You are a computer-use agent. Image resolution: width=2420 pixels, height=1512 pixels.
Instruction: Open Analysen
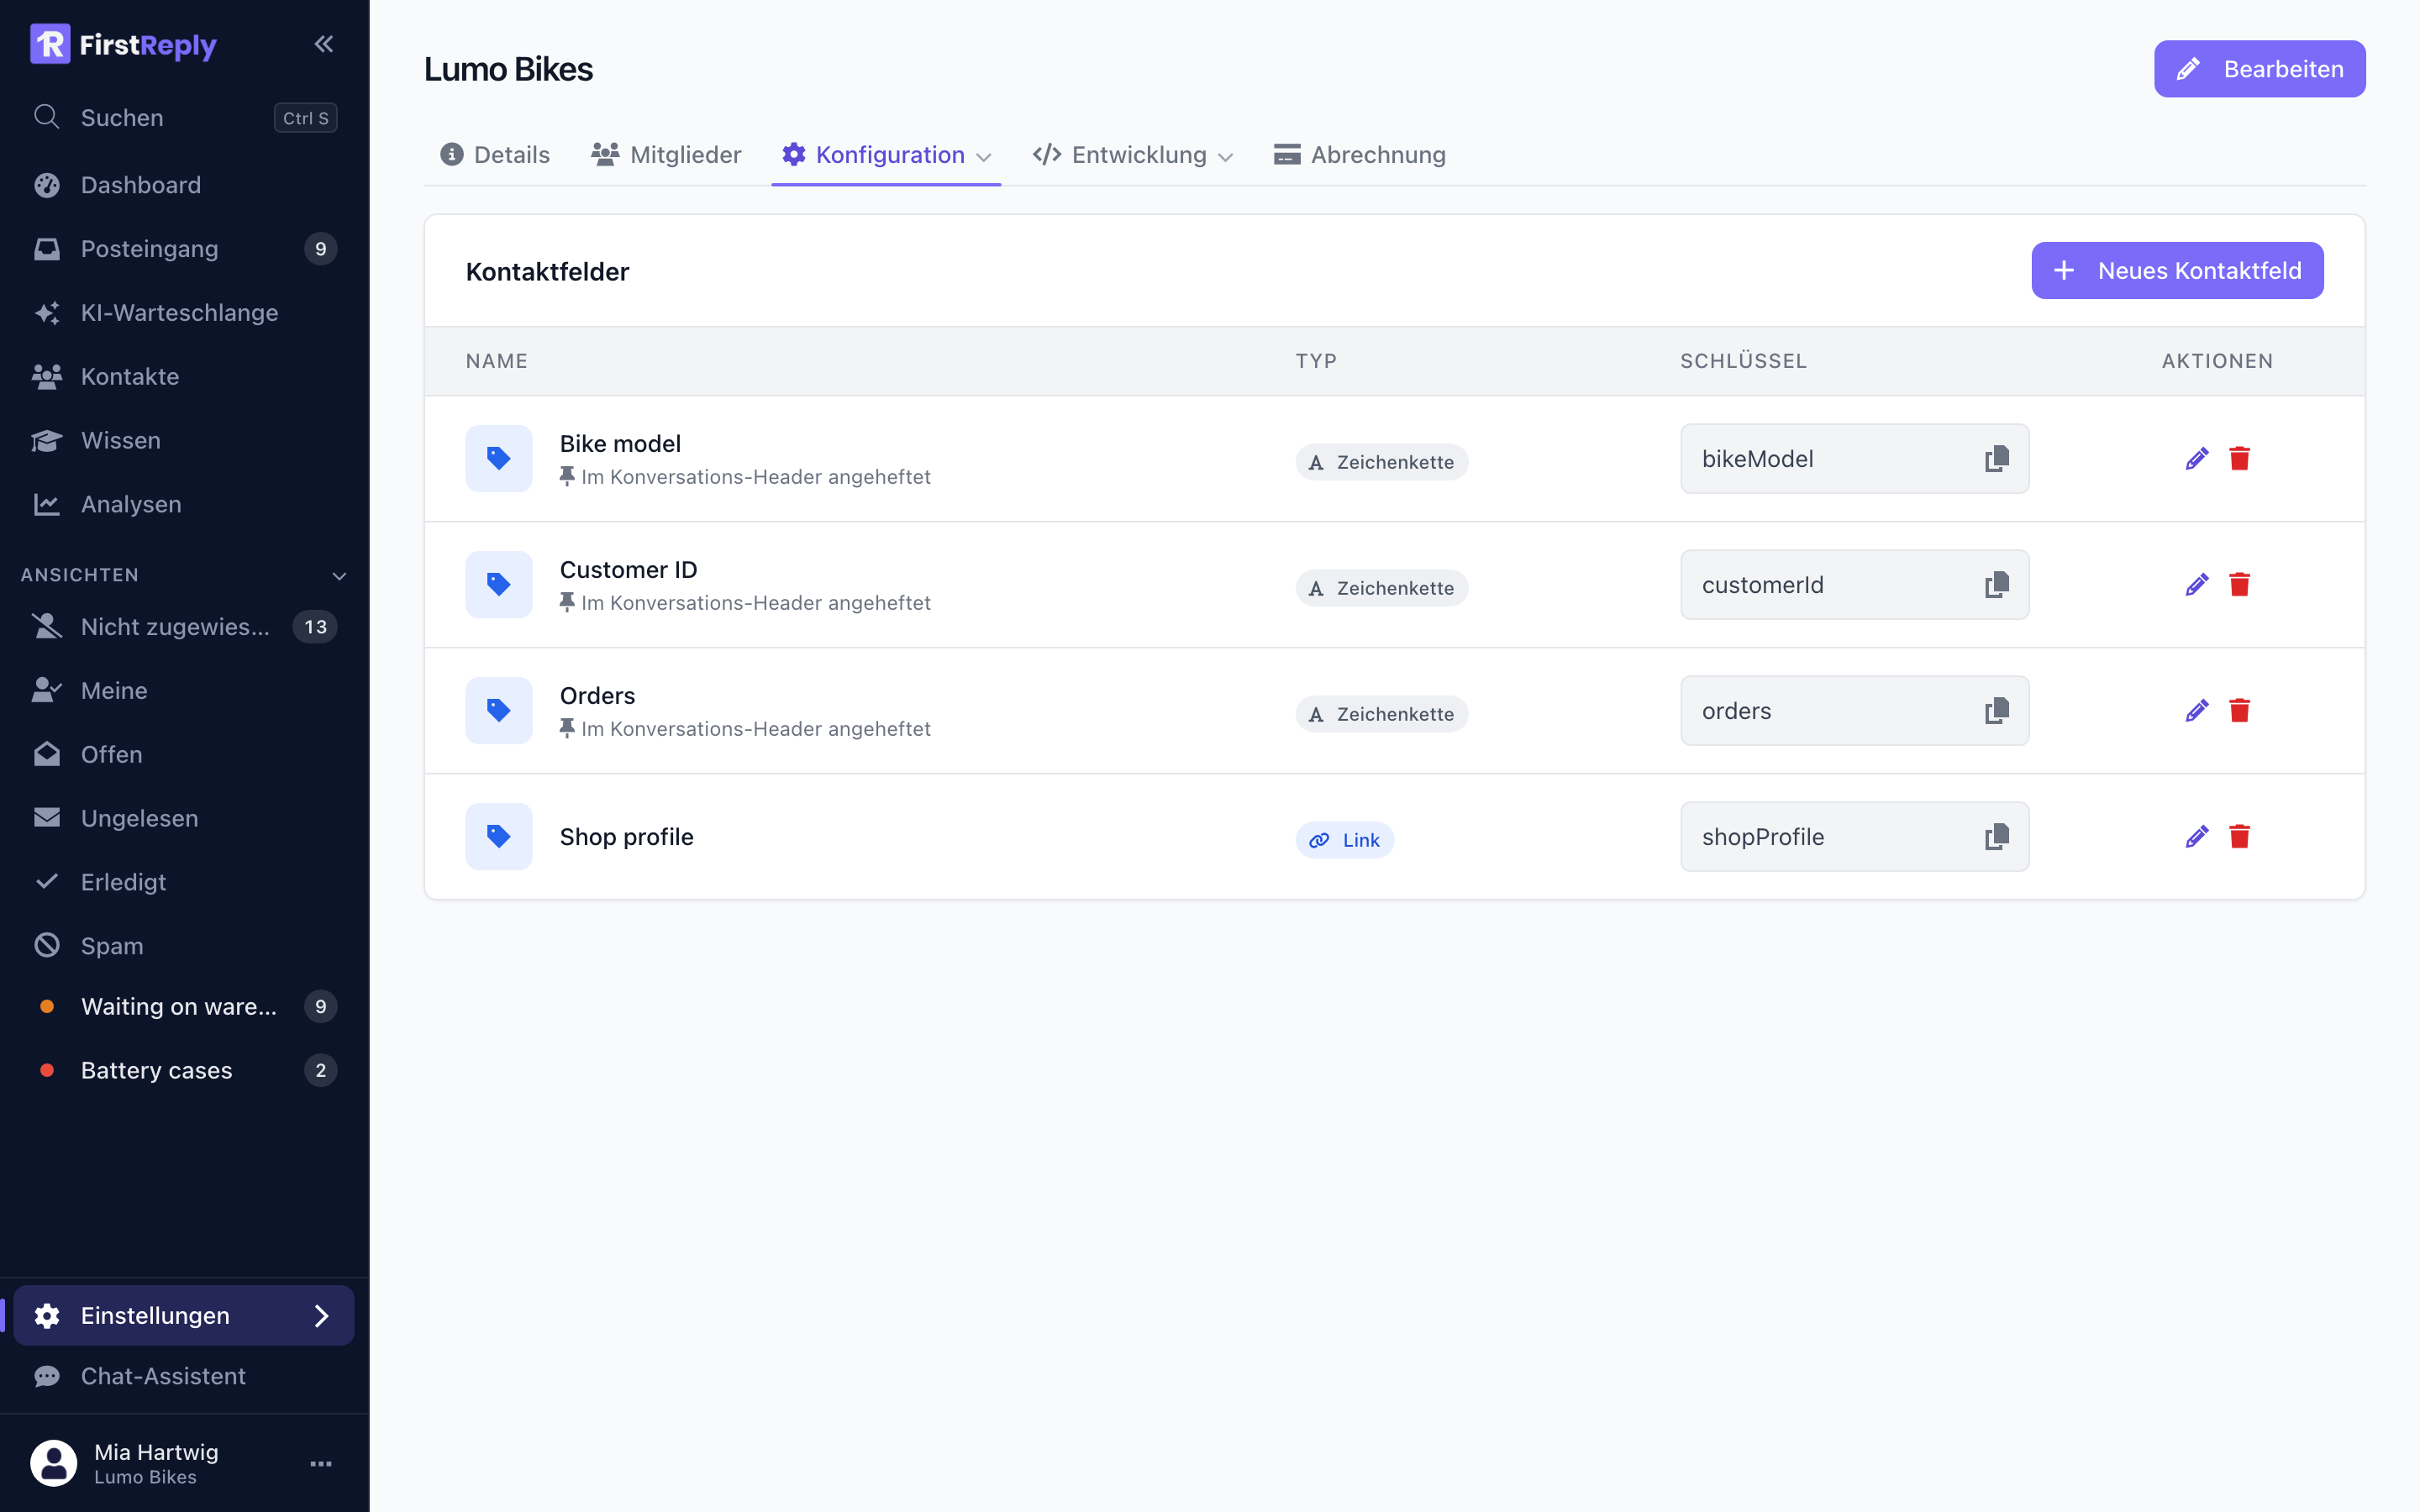185,505
